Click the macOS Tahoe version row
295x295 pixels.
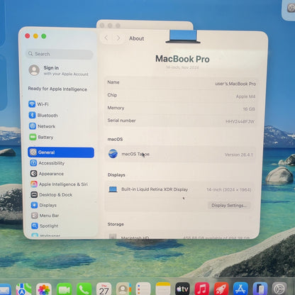point(180,154)
